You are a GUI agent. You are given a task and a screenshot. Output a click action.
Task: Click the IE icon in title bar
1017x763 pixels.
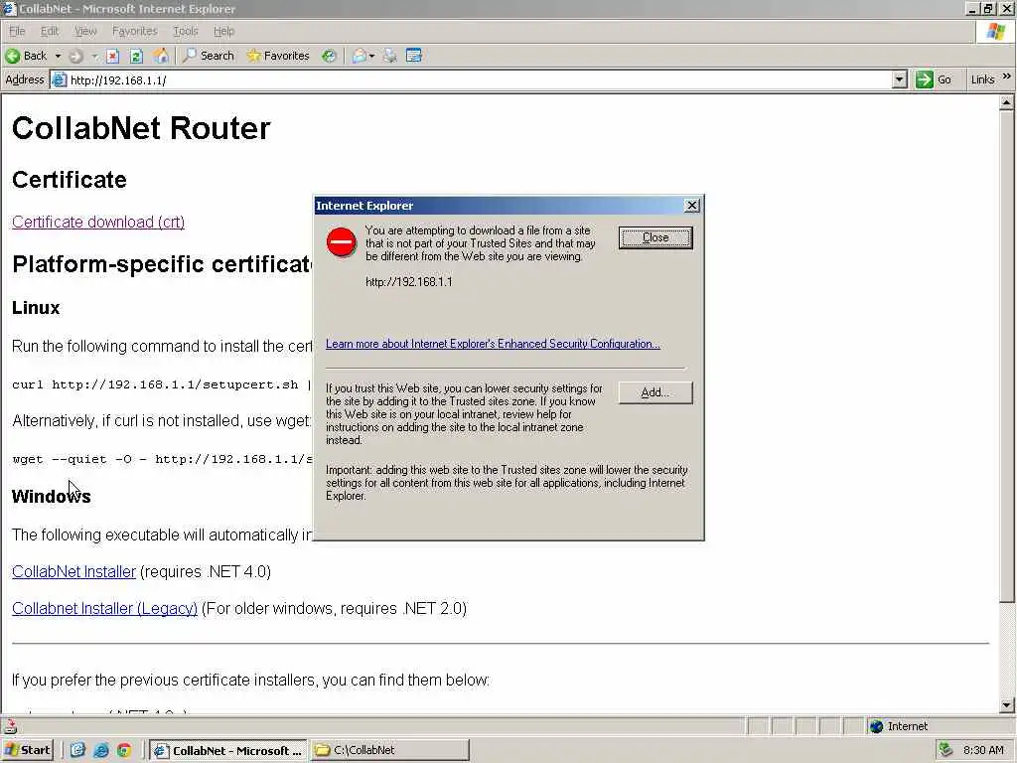click(10, 9)
